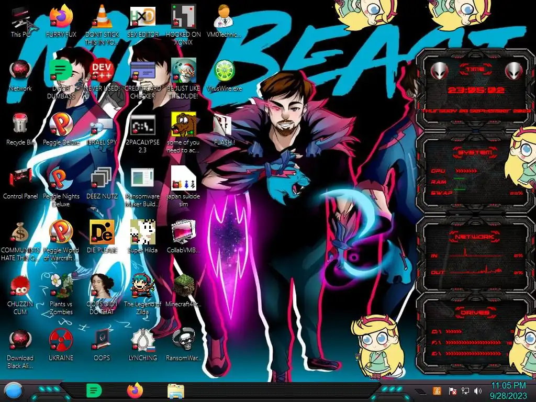Launch the HOOKED ON XONIX game icon
536x402 pixels.
click(x=183, y=25)
